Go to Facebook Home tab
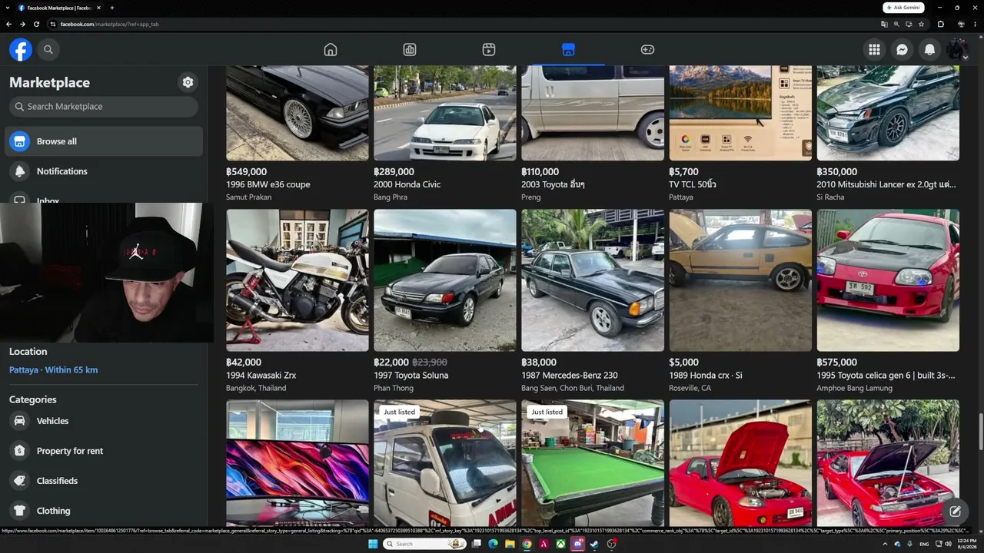984x553 pixels. (331, 50)
